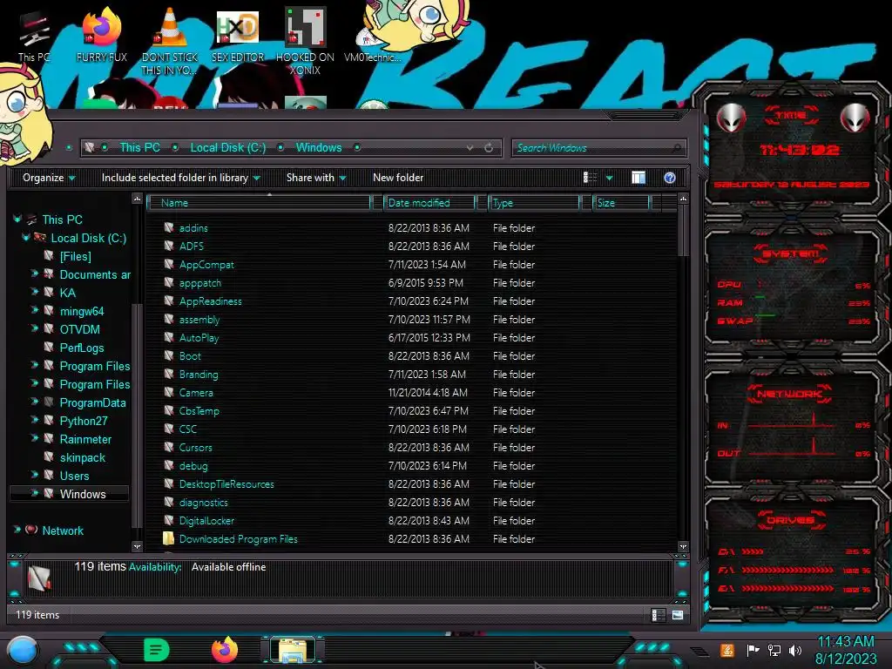Click the Action Center flag tray icon
This screenshot has height=669, width=892.
[753, 650]
